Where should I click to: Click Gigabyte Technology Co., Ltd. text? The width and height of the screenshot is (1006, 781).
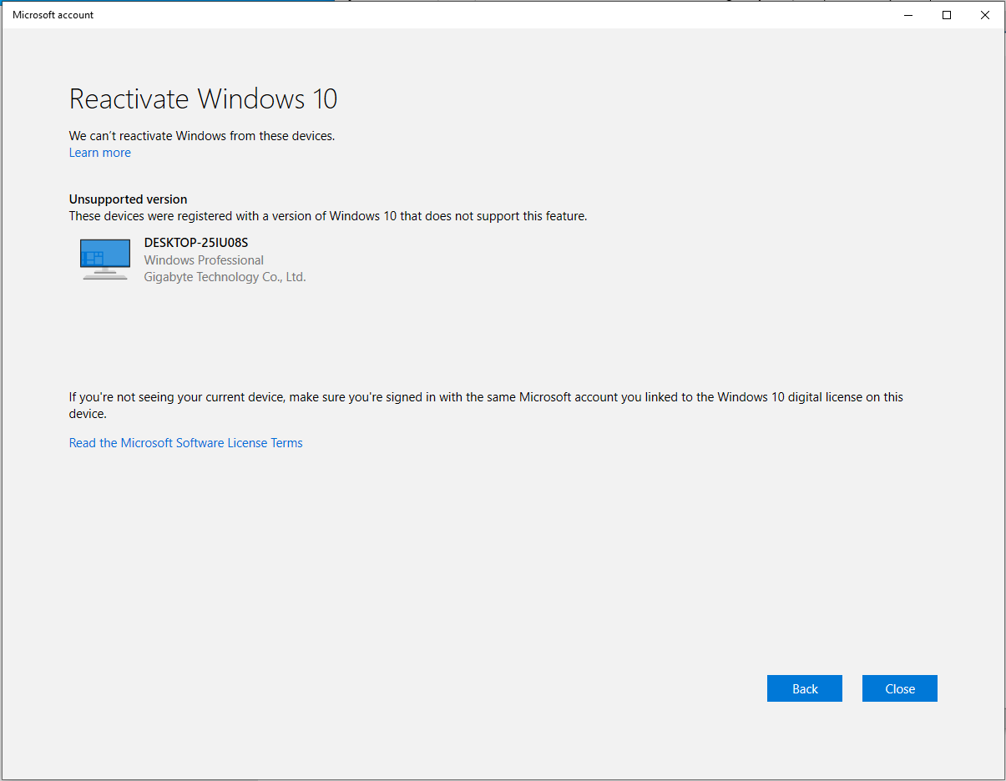point(225,277)
